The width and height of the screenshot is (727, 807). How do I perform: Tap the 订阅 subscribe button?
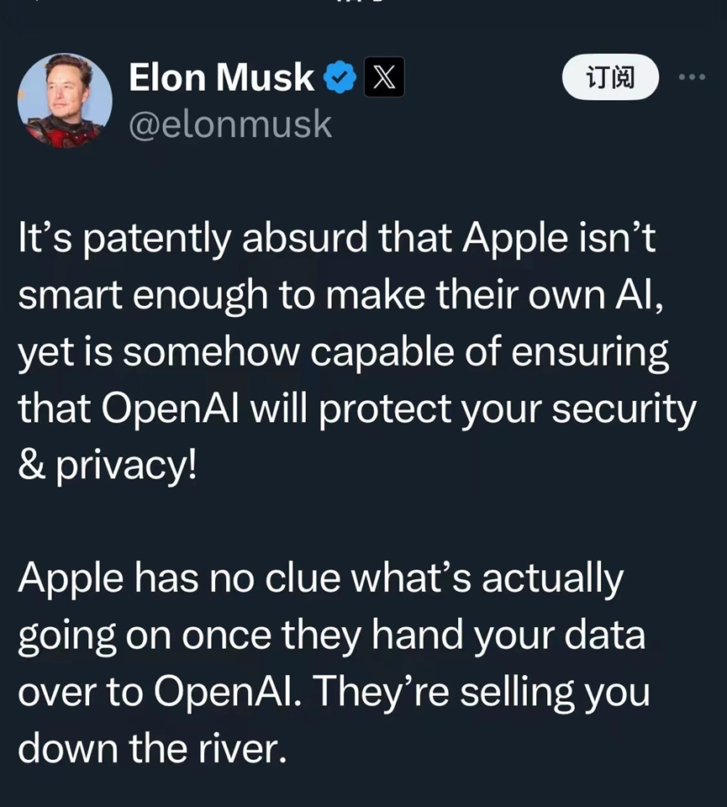pyautogui.click(x=610, y=77)
